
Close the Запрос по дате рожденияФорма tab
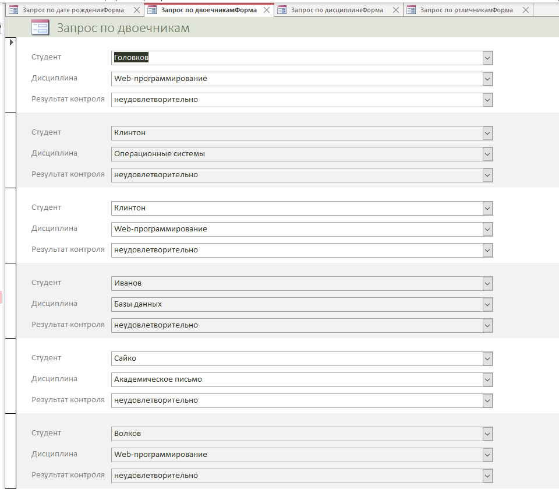[x=136, y=10]
